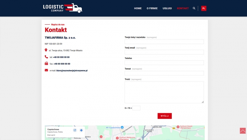This screenshot has width=247, height=140.
Task: Click the fax +48 00 000 00 00 number
Action: click(62, 64)
